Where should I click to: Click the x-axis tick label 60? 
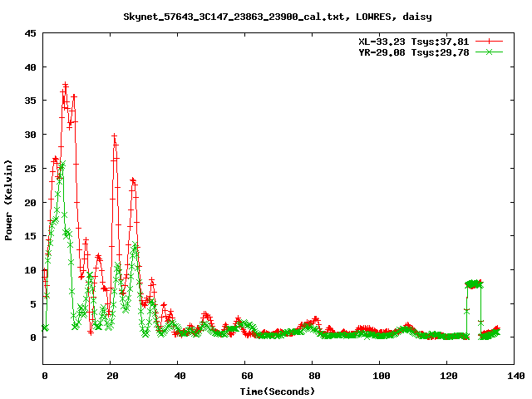247,376
